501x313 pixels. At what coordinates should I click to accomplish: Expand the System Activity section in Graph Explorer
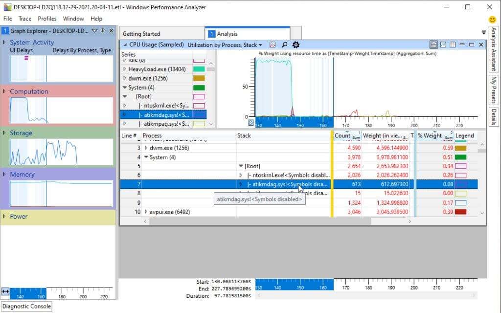(x=6, y=43)
